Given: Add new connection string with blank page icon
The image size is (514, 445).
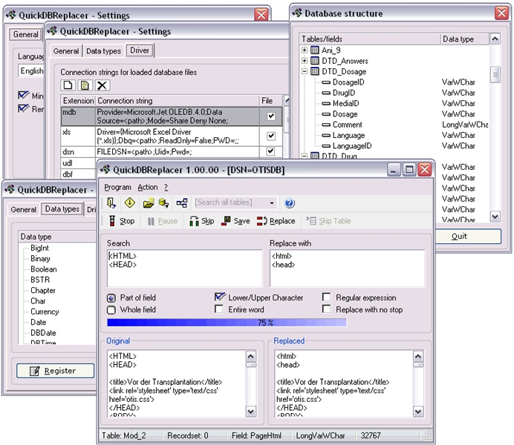Looking at the screenshot, I should (x=68, y=86).
